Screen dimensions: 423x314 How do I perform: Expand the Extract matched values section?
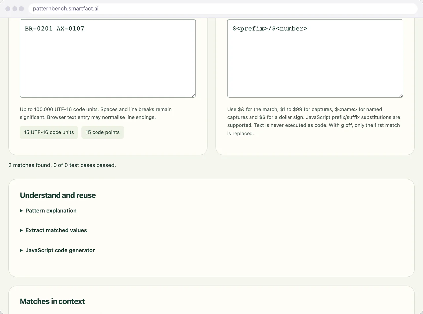(x=54, y=230)
